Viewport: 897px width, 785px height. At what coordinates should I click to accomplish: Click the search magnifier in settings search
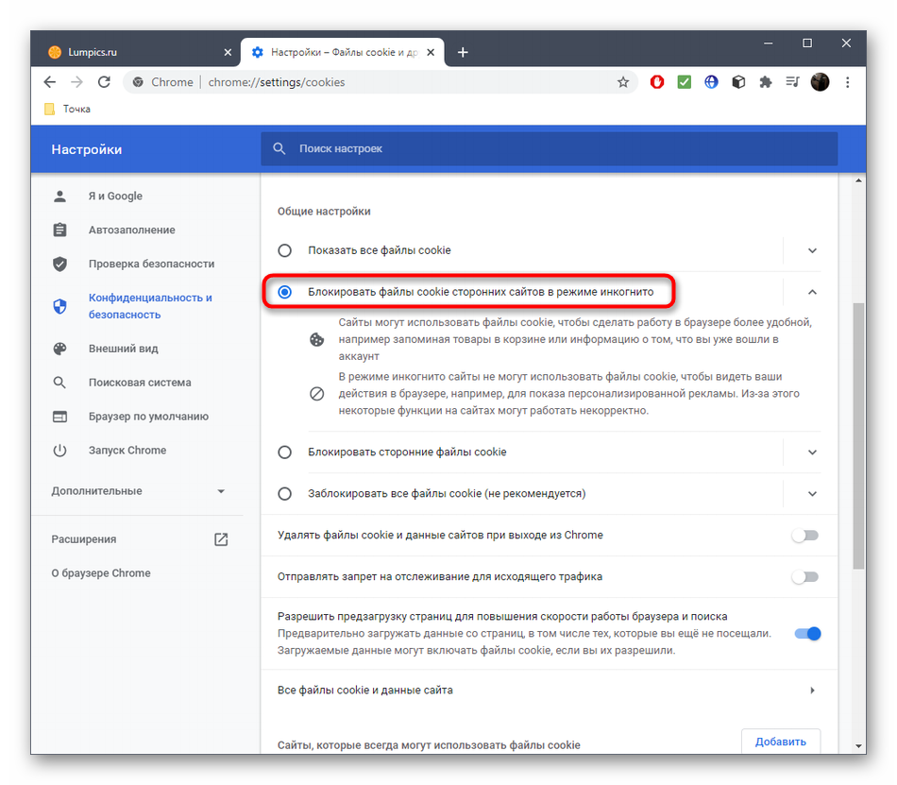279,148
